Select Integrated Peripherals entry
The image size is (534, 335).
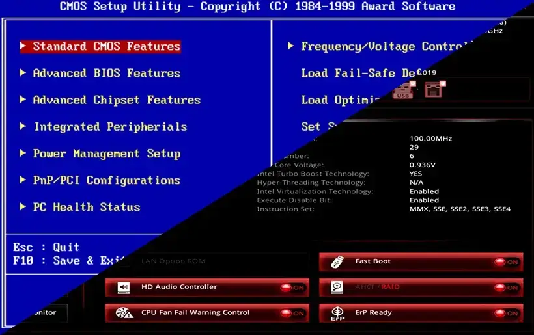click(111, 127)
